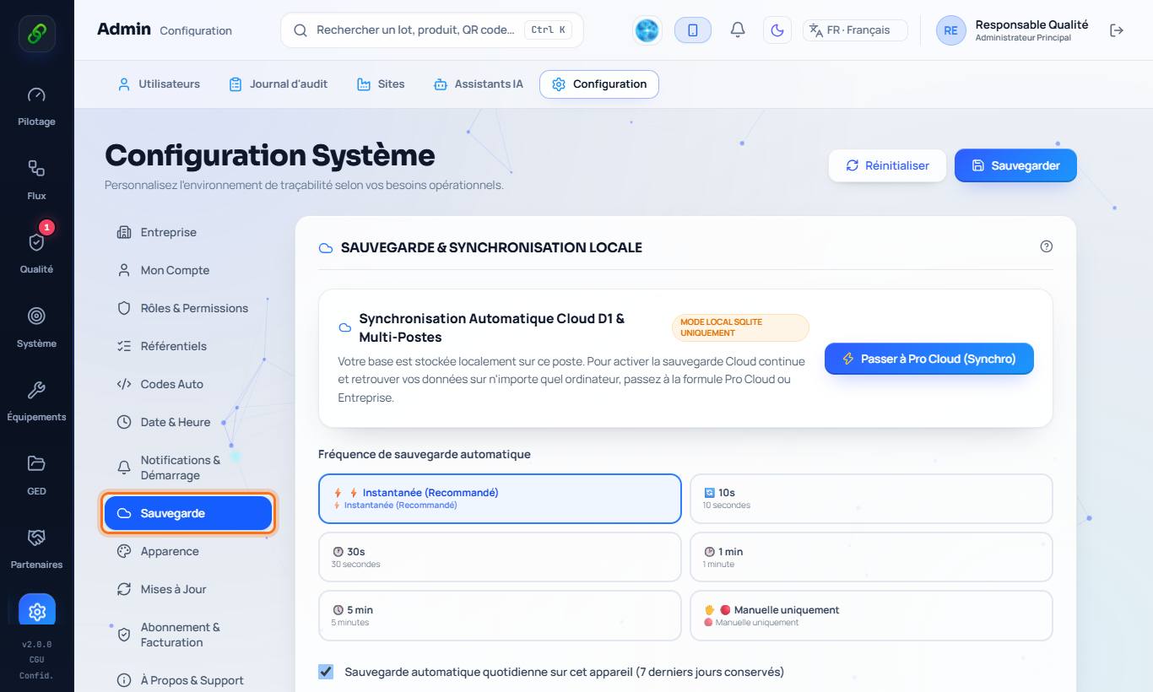Click the glowing blue orb icon
The image size is (1153, 692).
pyautogui.click(x=647, y=30)
